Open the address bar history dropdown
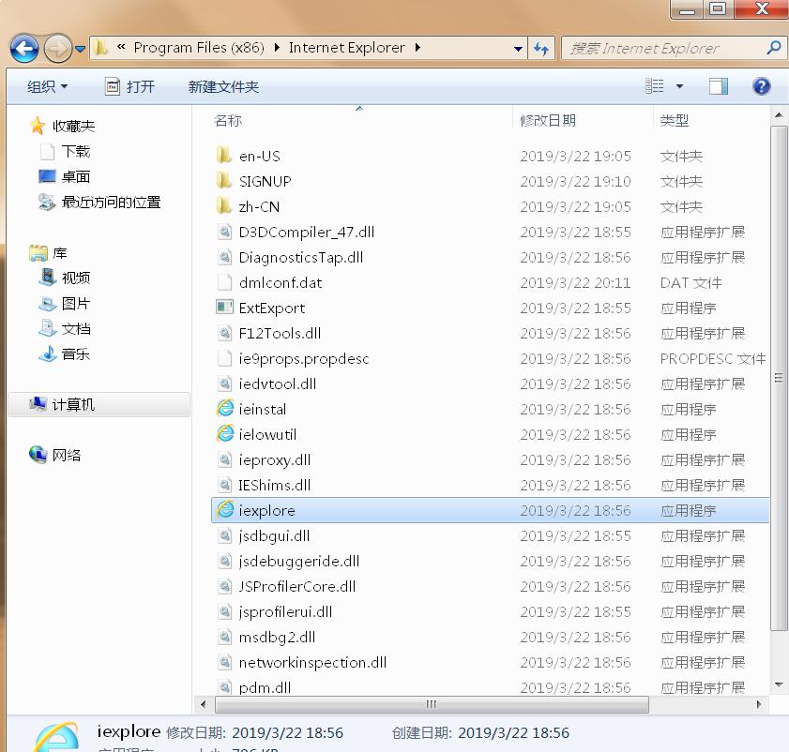 click(x=518, y=48)
